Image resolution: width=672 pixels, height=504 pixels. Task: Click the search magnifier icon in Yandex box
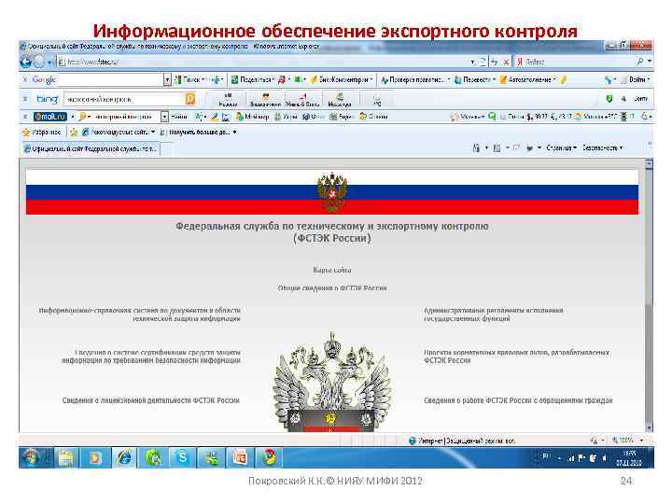(640, 62)
